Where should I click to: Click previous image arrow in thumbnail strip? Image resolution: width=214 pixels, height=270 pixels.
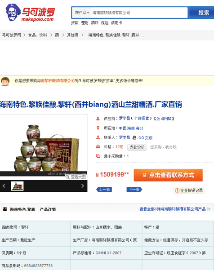point(4,186)
